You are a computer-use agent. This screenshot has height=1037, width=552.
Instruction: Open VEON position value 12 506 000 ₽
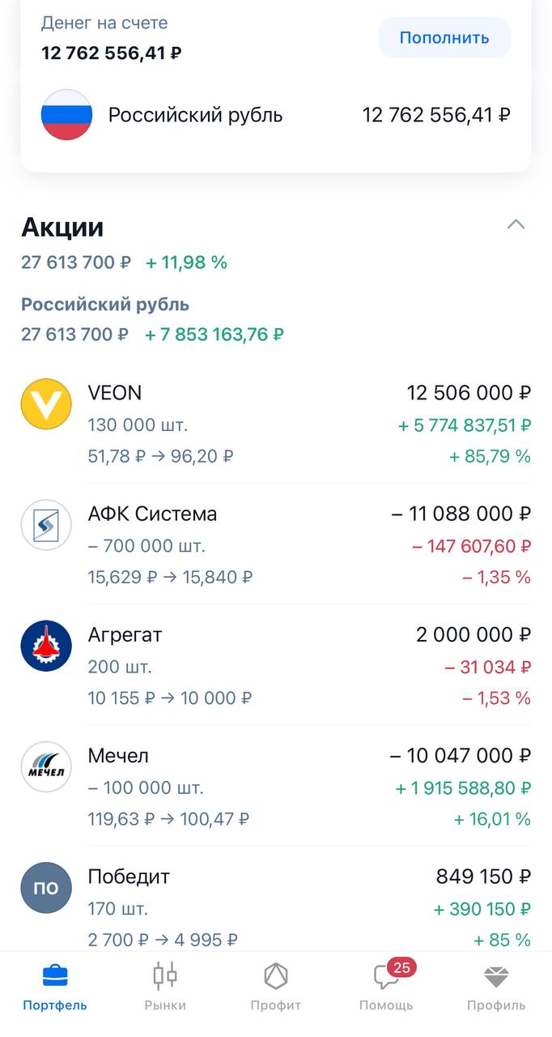(469, 393)
